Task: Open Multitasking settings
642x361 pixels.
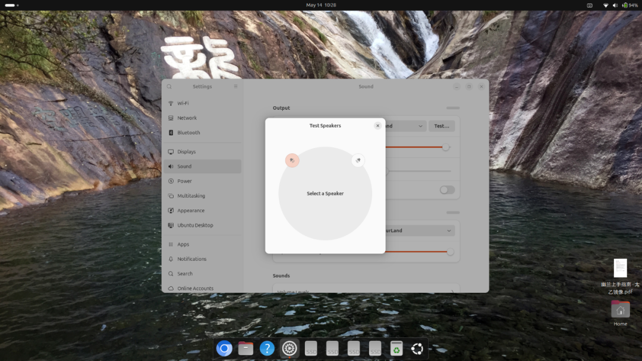Action: tap(202, 196)
